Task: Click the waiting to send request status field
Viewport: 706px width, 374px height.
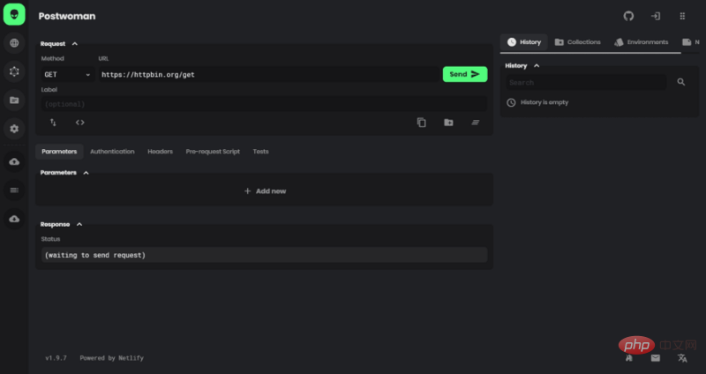Action: (264, 255)
